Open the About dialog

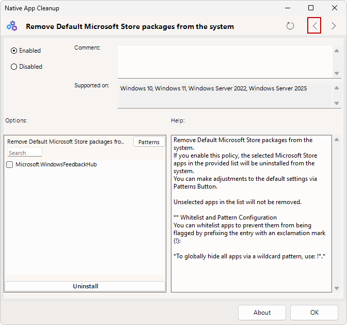[262, 313]
